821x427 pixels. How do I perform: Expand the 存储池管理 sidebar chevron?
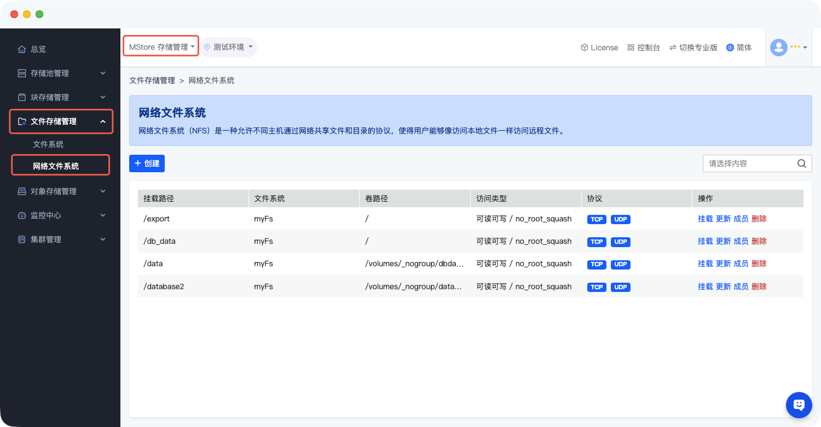103,73
